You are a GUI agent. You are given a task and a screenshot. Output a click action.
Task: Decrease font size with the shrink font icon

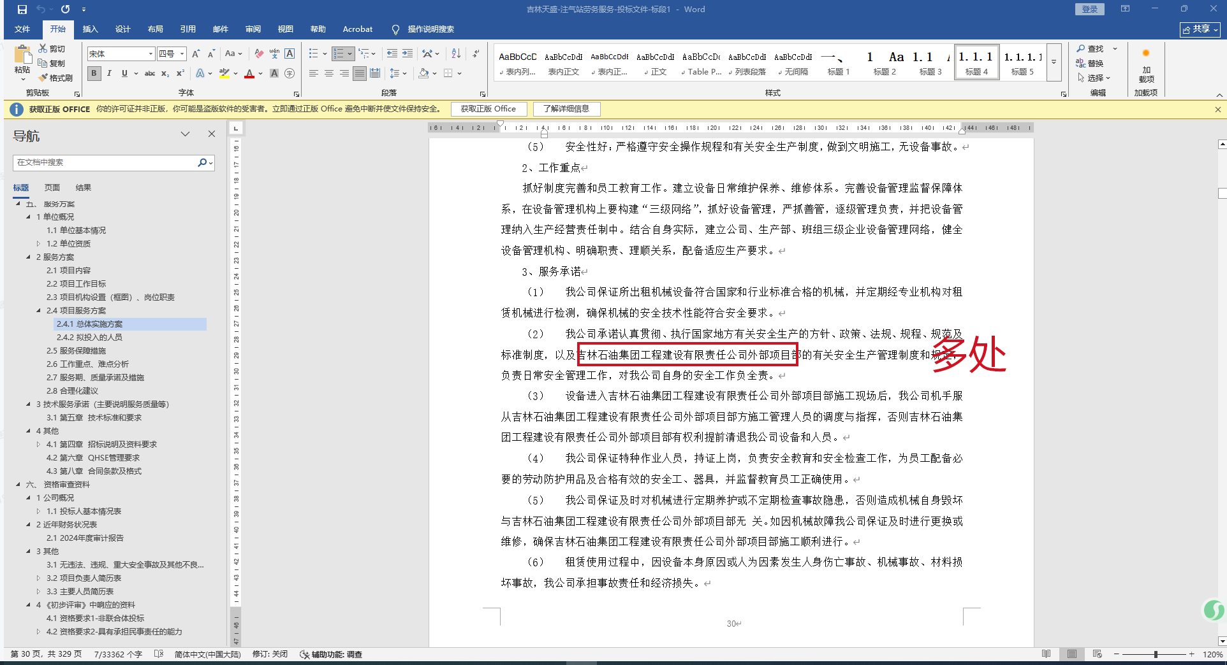click(x=211, y=54)
